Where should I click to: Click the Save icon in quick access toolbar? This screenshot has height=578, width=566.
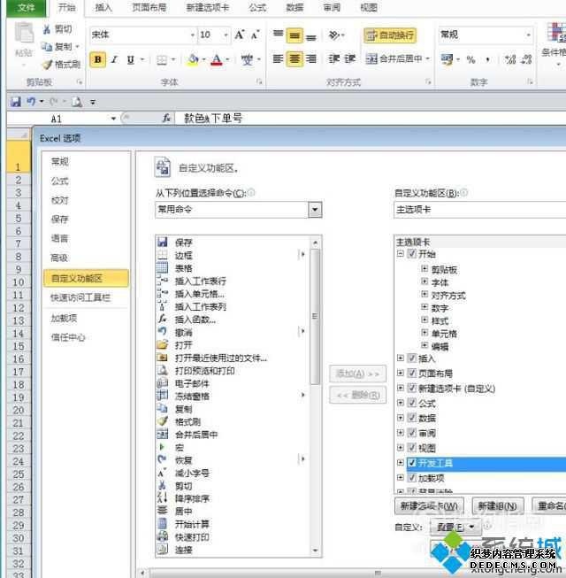coord(15,102)
